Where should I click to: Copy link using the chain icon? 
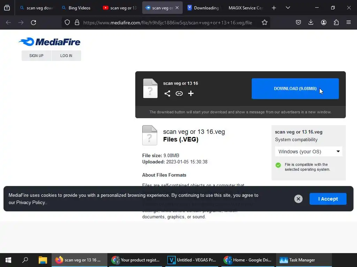point(179,93)
